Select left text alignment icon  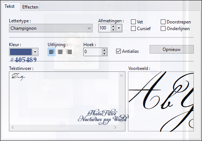click(52, 52)
